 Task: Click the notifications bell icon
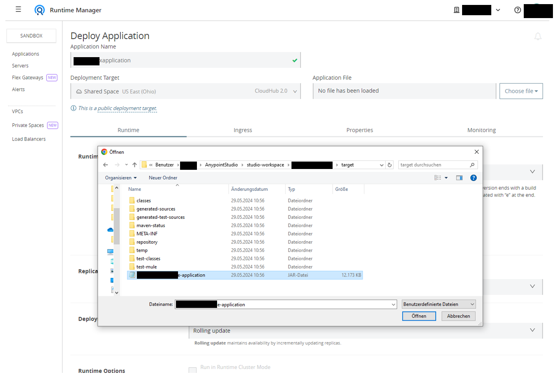click(538, 37)
